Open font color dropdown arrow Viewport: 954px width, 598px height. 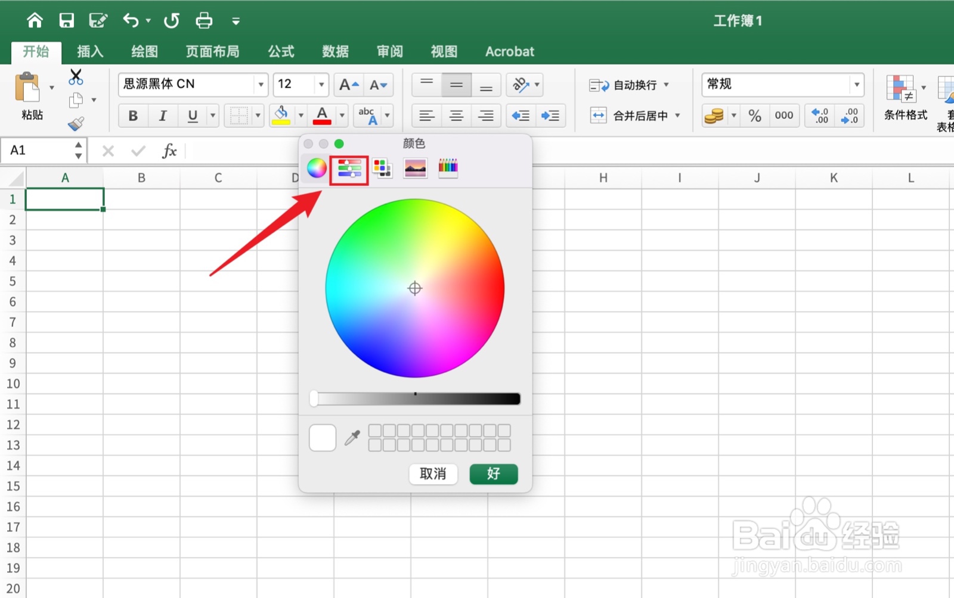pyautogui.click(x=342, y=115)
